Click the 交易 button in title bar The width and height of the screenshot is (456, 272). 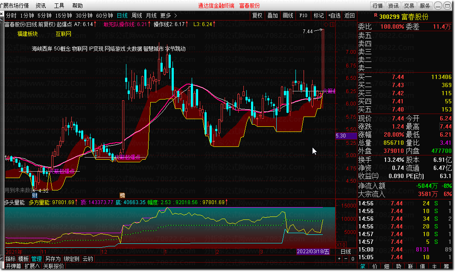pos(409,6)
